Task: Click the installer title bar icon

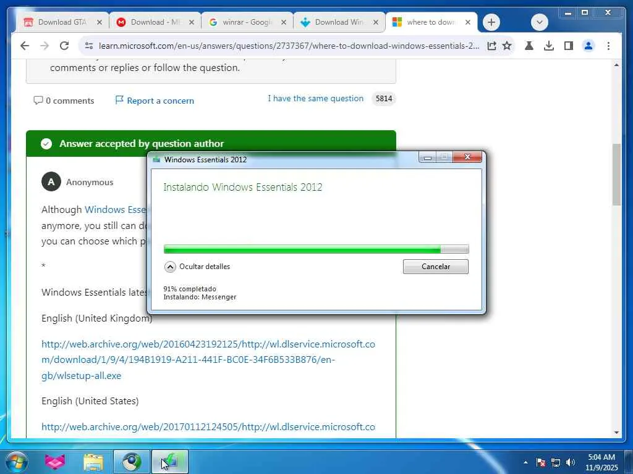Action: tap(156, 160)
